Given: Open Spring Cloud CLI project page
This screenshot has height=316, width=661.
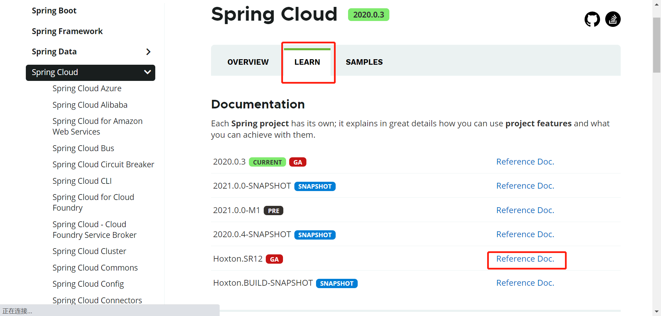Looking at the screenshot, I should [82, 181].
